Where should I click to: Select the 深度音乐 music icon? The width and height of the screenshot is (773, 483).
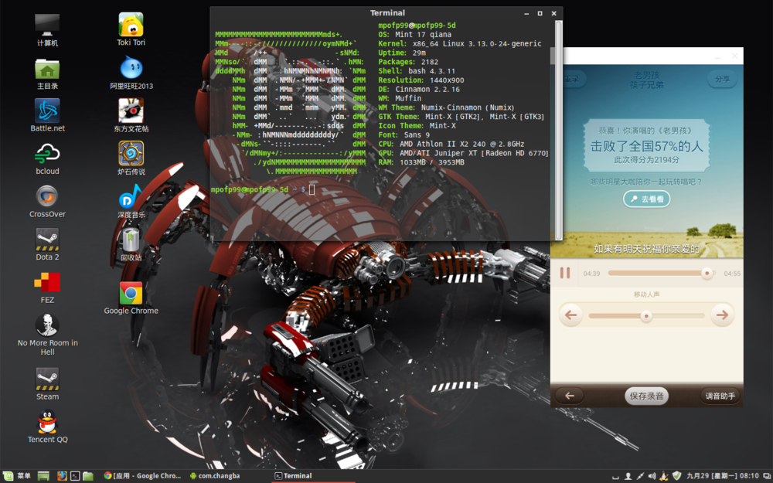click(131, 201)
